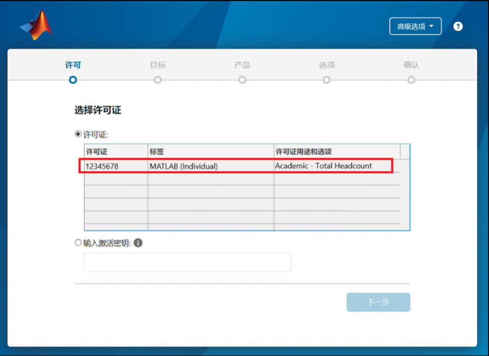
Task: Click the 确认 step circle indicator
Action: tap(411, 80)
